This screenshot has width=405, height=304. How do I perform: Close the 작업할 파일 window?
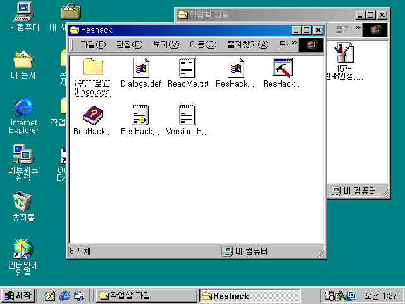(x=382, y=15)
